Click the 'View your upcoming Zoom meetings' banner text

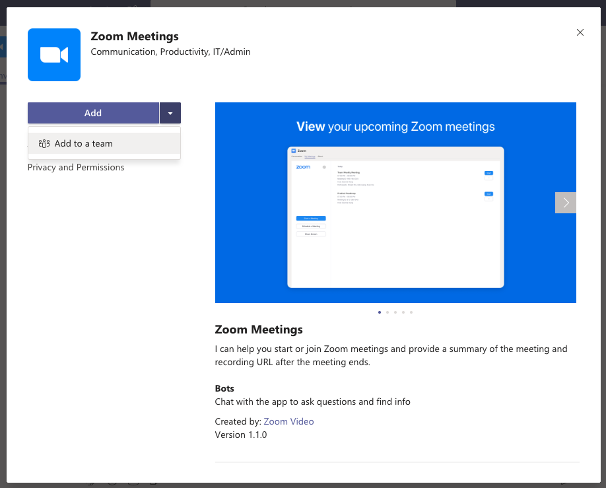pyautogui.click(x=395, y=126)
